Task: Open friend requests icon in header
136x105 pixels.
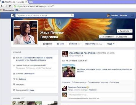Action: (133, 15)
